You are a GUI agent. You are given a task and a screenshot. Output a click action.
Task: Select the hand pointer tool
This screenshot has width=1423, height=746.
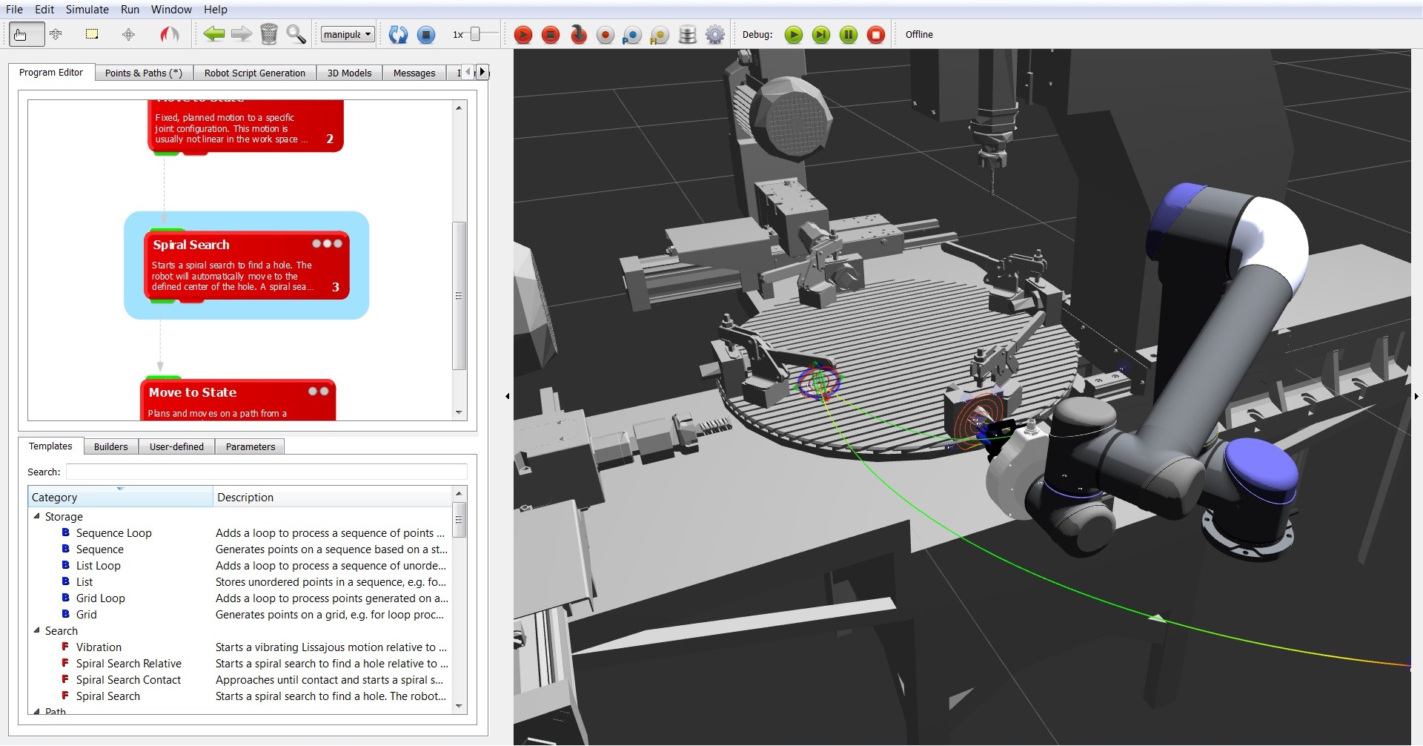pos(26,34)
